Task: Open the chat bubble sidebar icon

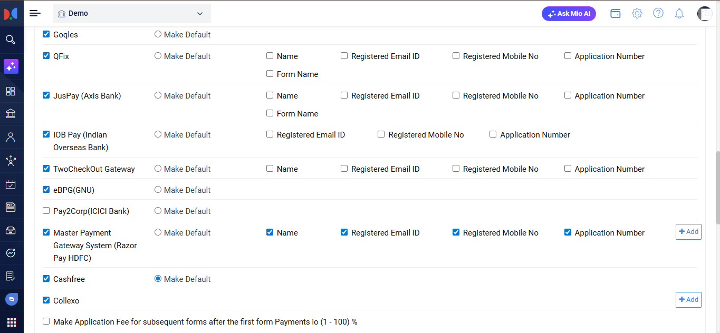Action: (11, 299)
